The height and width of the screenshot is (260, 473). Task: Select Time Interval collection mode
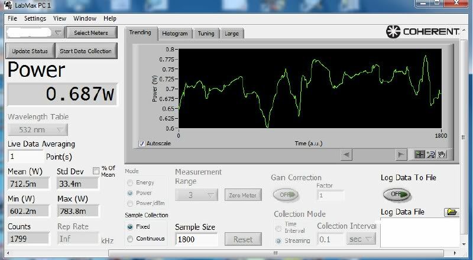pos(278,228)
